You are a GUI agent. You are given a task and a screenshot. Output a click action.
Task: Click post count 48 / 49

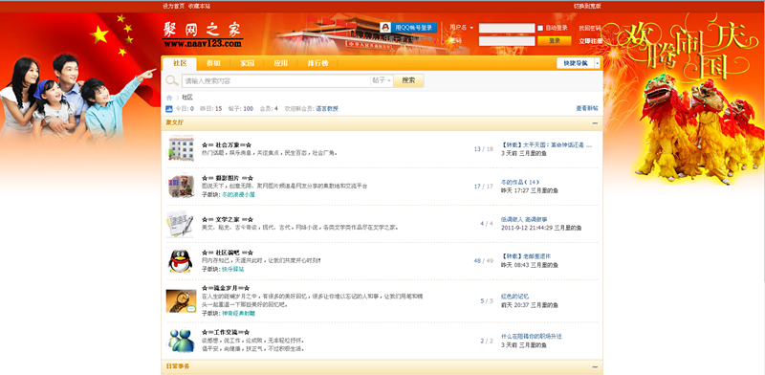484,261
